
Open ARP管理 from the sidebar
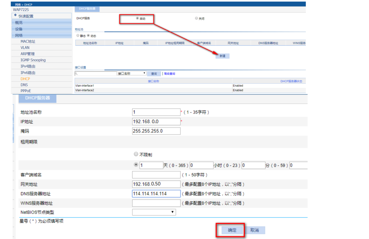click(28, 54)
